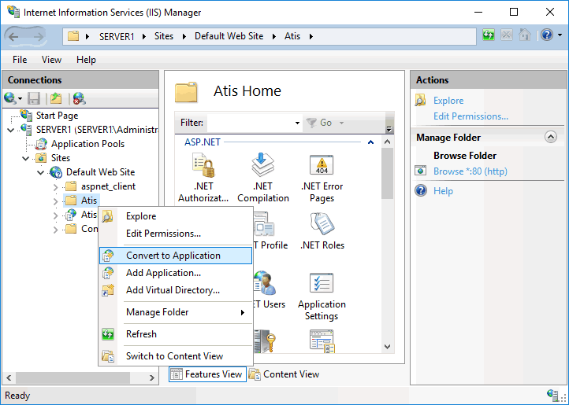Collapse the Sites tree node

(26, 158)
